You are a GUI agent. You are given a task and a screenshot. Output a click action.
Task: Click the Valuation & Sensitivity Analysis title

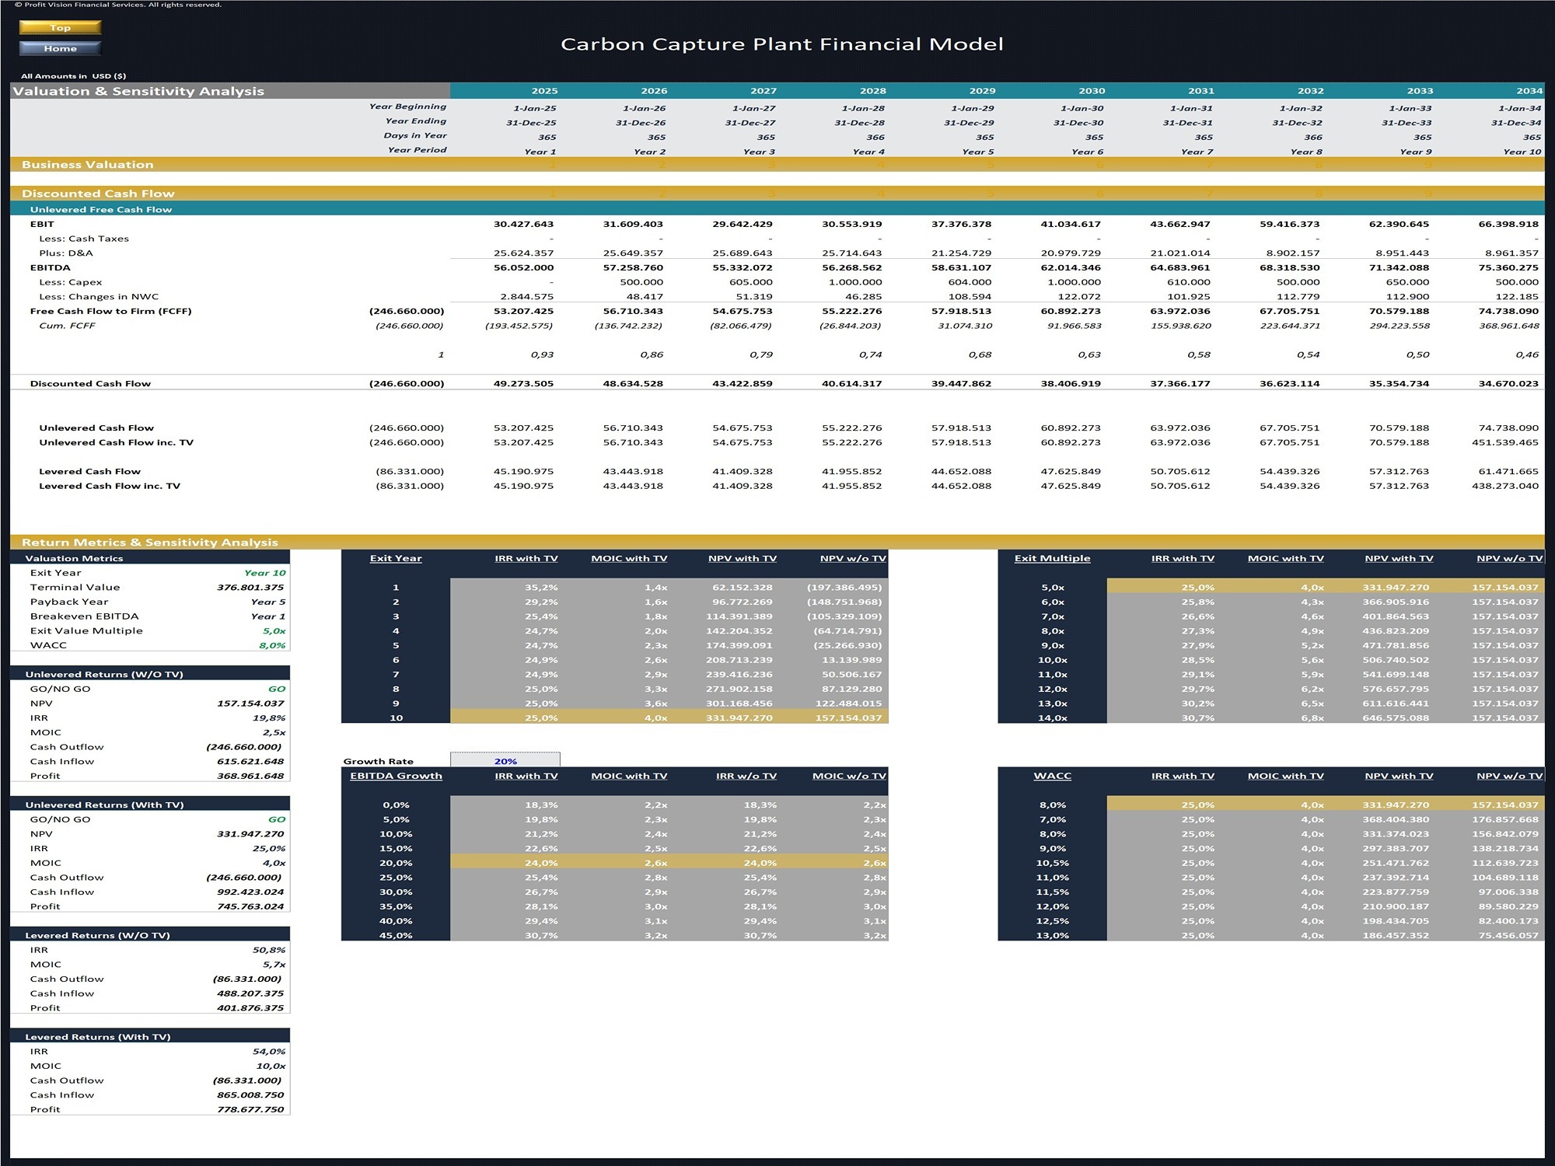pyautogui.click(x=138, y=91)
